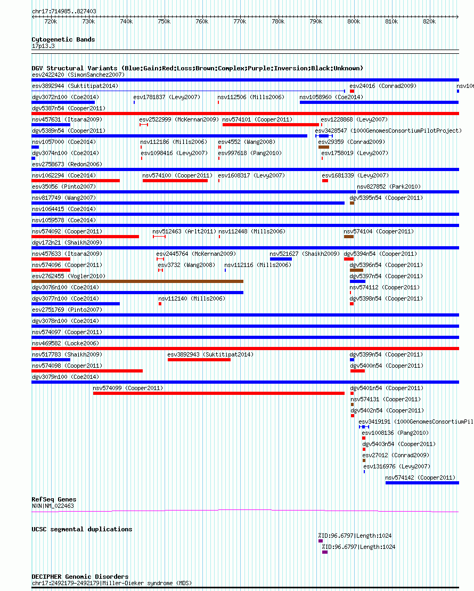Click nsv521627 (Shaikh2009) label
Image resolution: width=474 pixels, height=591 pixels.
pos(305,254)
